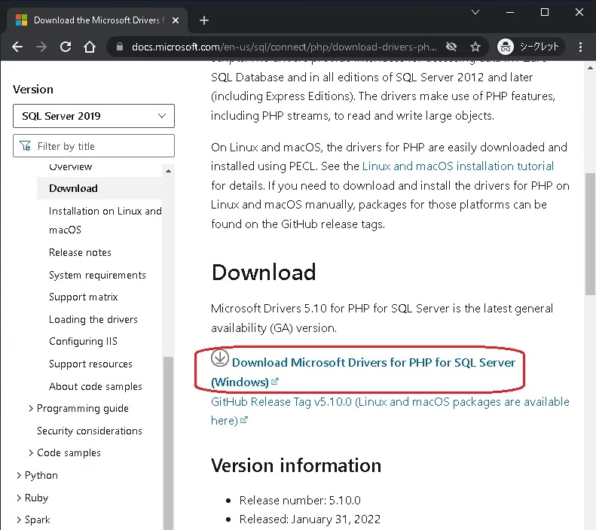The width and height of the screenshot is (596, 530).
Task: Open Support resources page
Action: pyautogui.click(x=90, y=364)
